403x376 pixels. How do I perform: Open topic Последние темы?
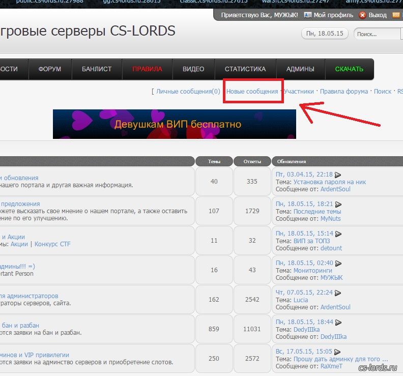tap(317, 212)
